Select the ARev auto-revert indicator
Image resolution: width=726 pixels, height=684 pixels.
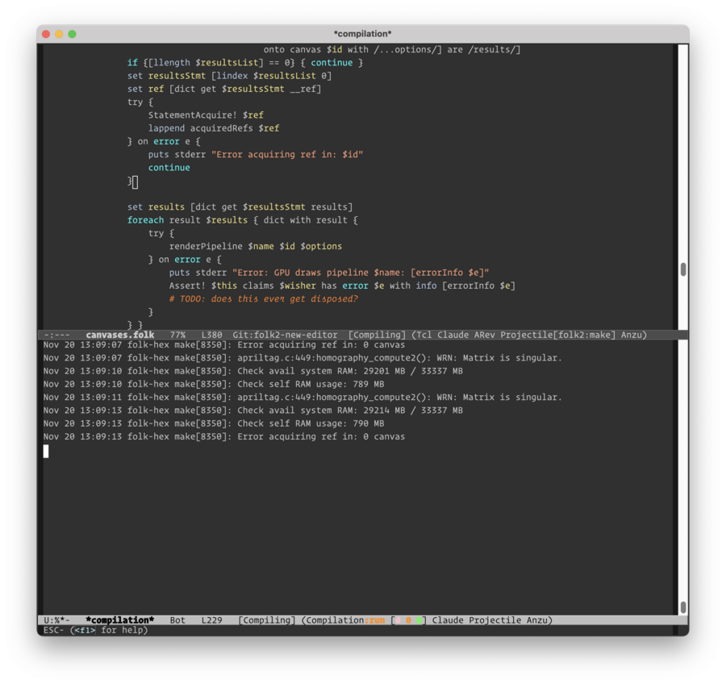click(x=486, y=334)
